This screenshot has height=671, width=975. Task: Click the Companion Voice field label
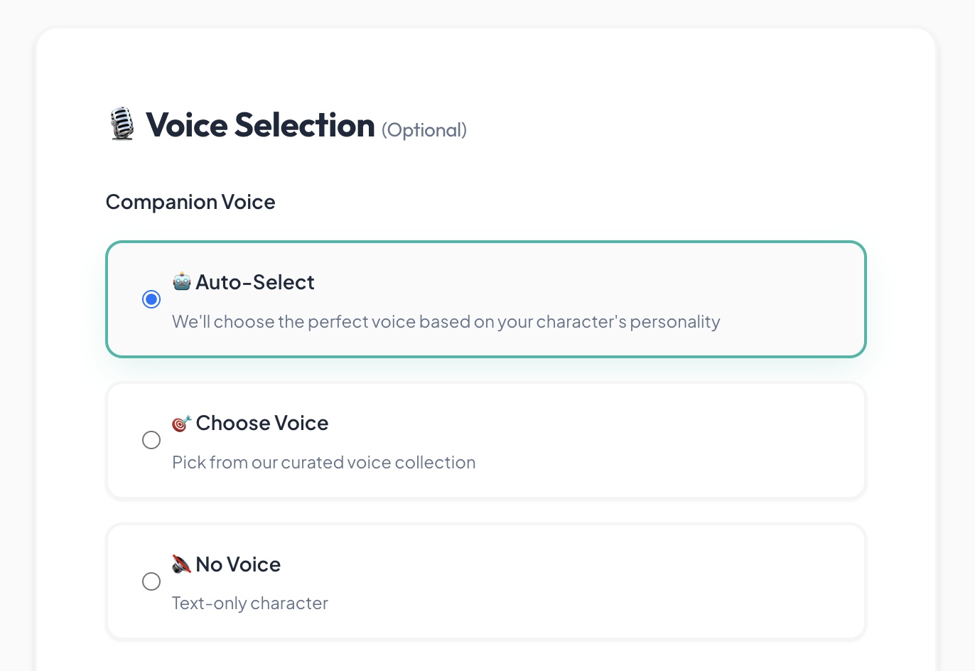click(x=190, y=202)
